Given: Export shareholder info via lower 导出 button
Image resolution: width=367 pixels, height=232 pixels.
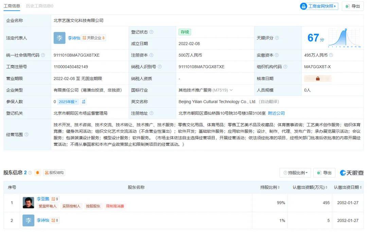Looking at the screenshot, I should click(324, 173).
